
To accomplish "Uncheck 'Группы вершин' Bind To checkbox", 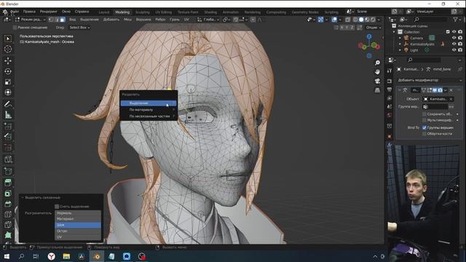I will click(424, 127).
